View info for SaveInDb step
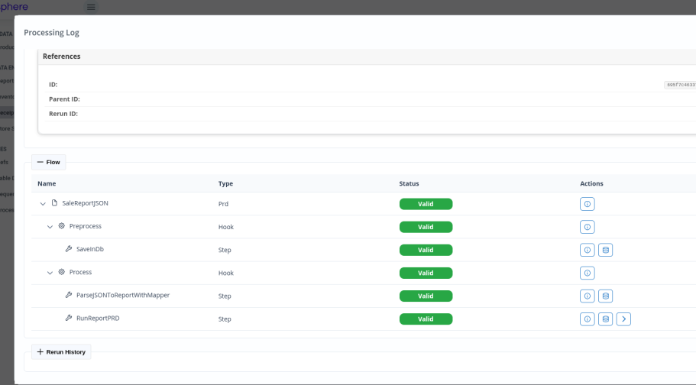 (587, 250)
